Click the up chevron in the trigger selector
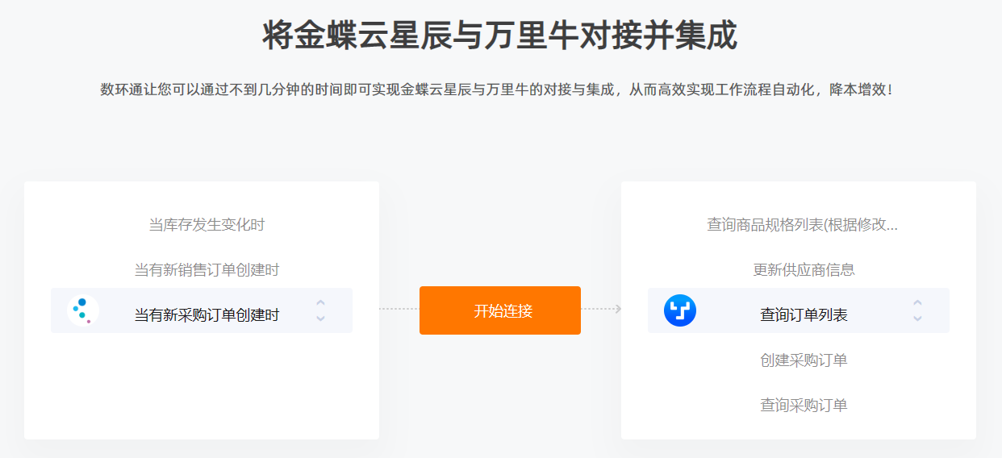The width and height of the screenshot is (1002, 458). (320, 303)
